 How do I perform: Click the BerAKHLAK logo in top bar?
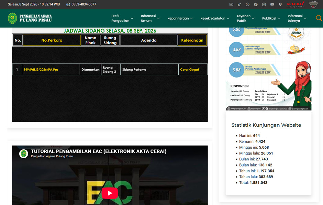coord(295,4)
